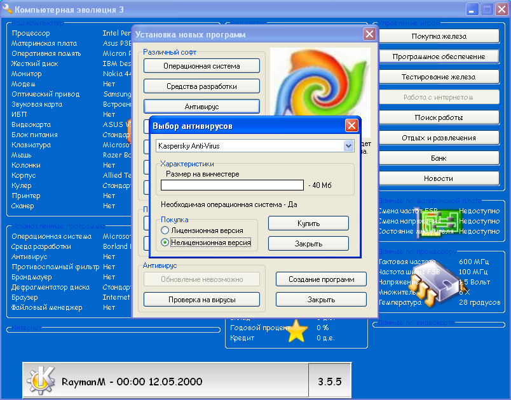Open Тестирование железа in main window

(x=439, y=77)
